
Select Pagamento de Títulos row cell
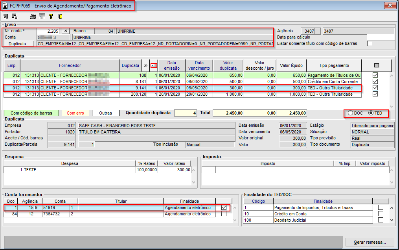334,75
